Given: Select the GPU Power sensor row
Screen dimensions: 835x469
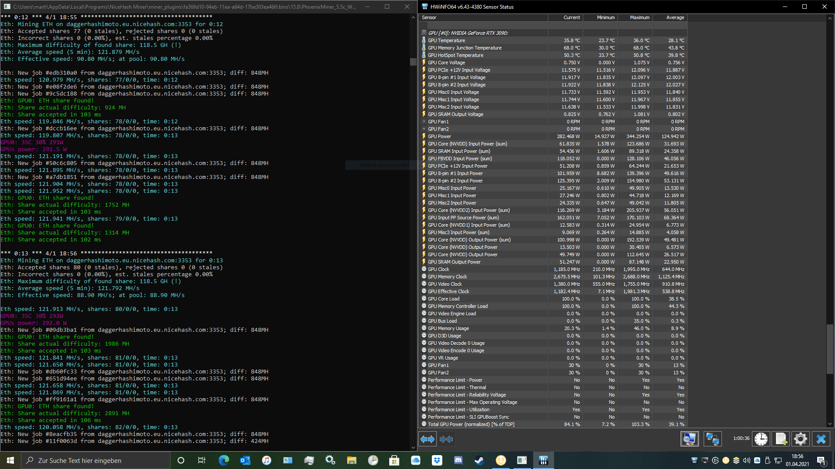Looking at the screenshot, I should 439,136.
